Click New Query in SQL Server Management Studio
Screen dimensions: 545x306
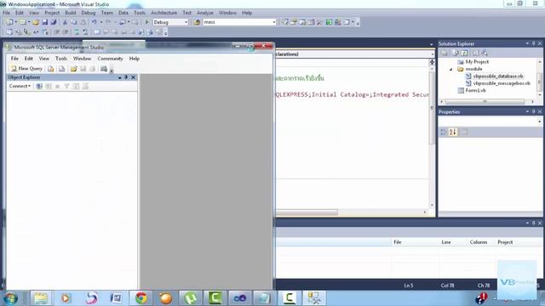[x=26, y=69]
